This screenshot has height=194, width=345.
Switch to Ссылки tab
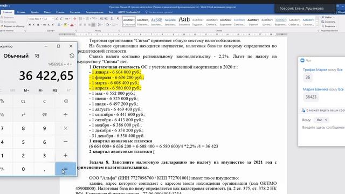[60, 12]
